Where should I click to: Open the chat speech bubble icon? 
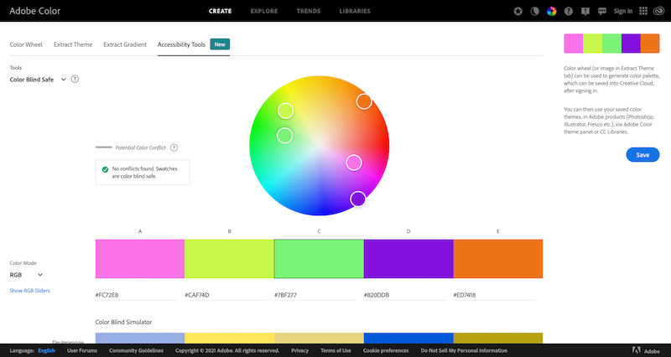click(602, 12)
